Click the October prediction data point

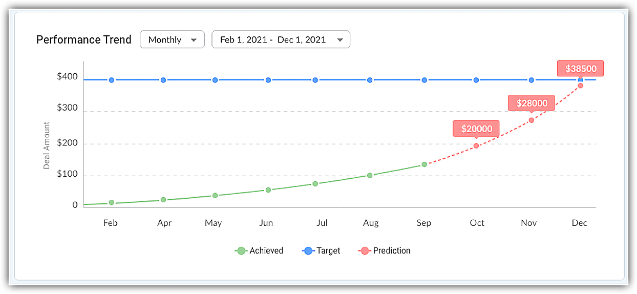pos(476,146)
